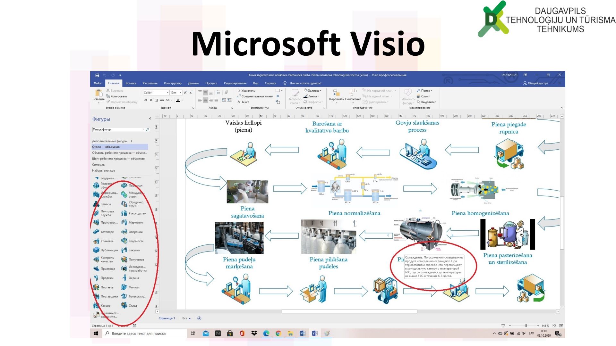Open the Линия line dropdown
616x346 pixels.
pos(311,96)
